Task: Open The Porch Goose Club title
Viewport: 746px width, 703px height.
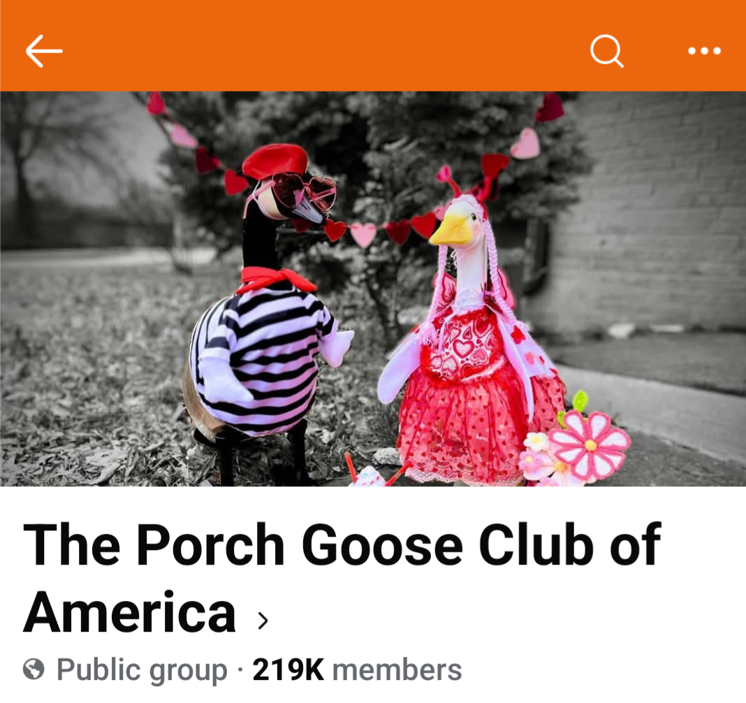Action: tap(342, 578)
